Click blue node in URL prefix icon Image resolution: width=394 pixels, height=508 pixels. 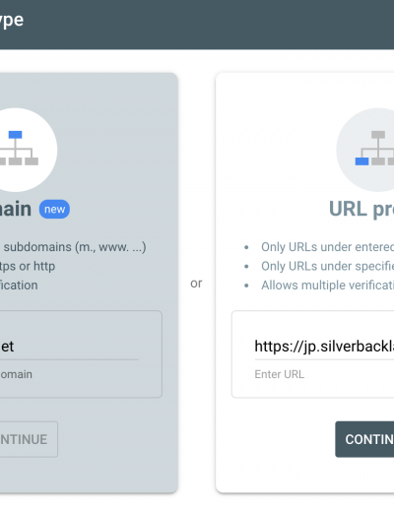click(x=361, y=161)
